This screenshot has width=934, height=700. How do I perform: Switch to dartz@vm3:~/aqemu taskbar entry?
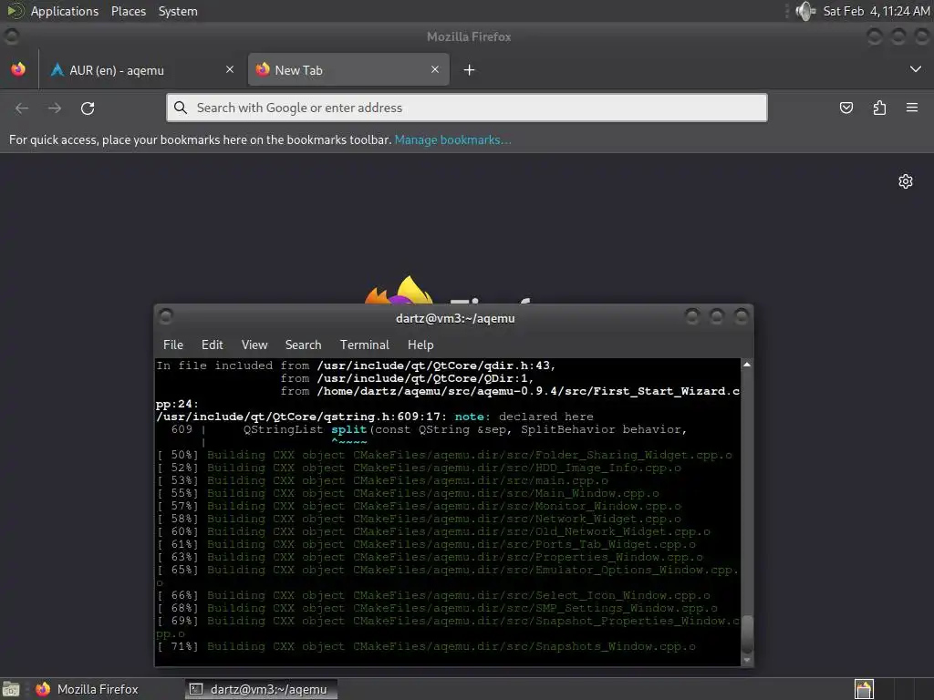pos(261,689)
